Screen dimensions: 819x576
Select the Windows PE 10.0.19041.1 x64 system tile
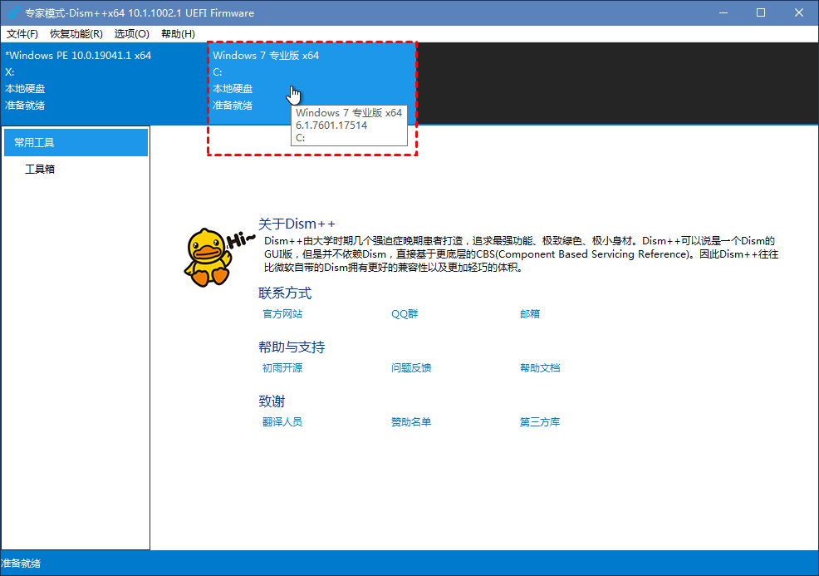point(105,84)
